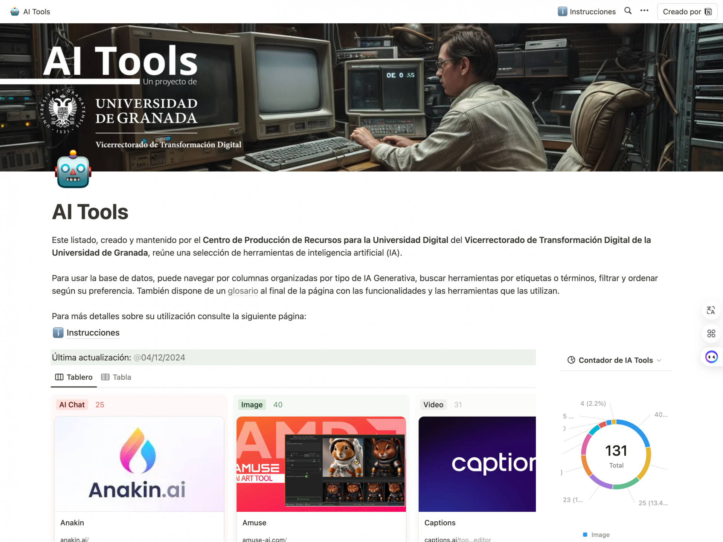
Task: Follow the glosario link
Action: click(243, 291)
